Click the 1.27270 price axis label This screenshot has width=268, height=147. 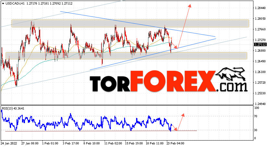[x=260, y=40]
